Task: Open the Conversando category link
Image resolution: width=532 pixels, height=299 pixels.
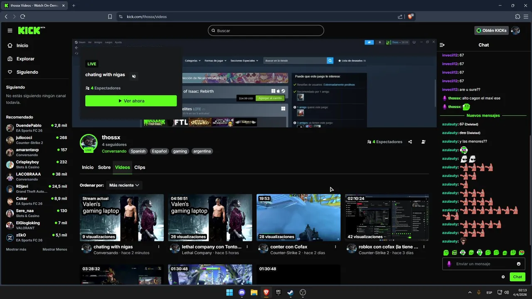Action: point(114,151)
